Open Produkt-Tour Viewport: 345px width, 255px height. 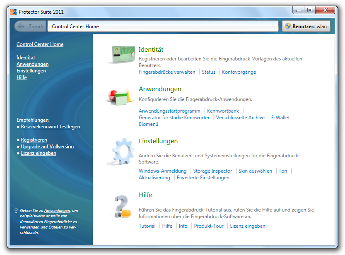(x=209, y=226)
